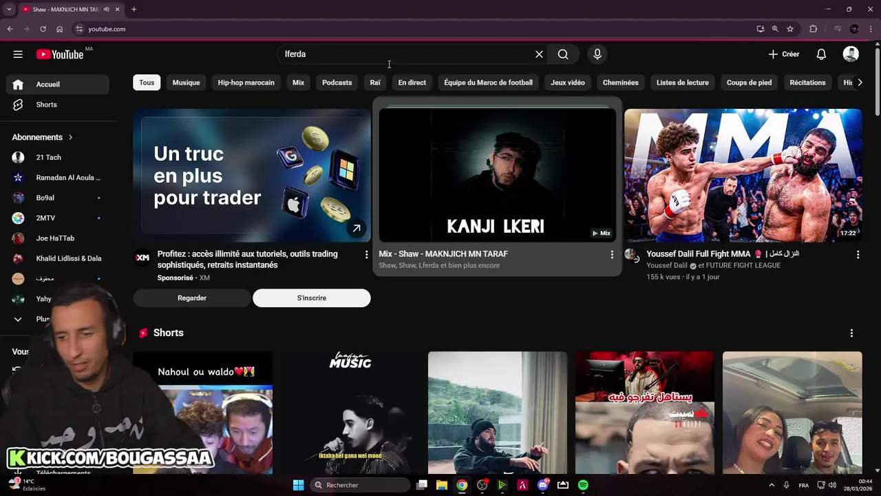881x496 pixels.
Task: Open Joe HaTTab channel
Action: (x=58, y=238)
